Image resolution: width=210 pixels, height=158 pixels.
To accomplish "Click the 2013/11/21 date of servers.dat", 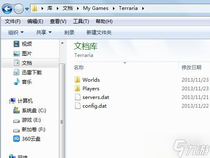I will [195, 97].
